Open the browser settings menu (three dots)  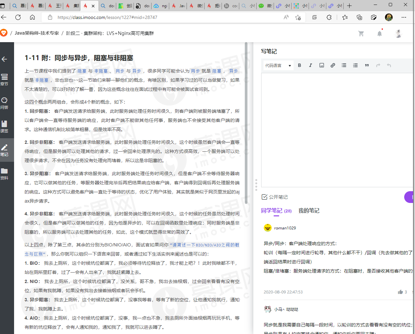click(404, 17)
